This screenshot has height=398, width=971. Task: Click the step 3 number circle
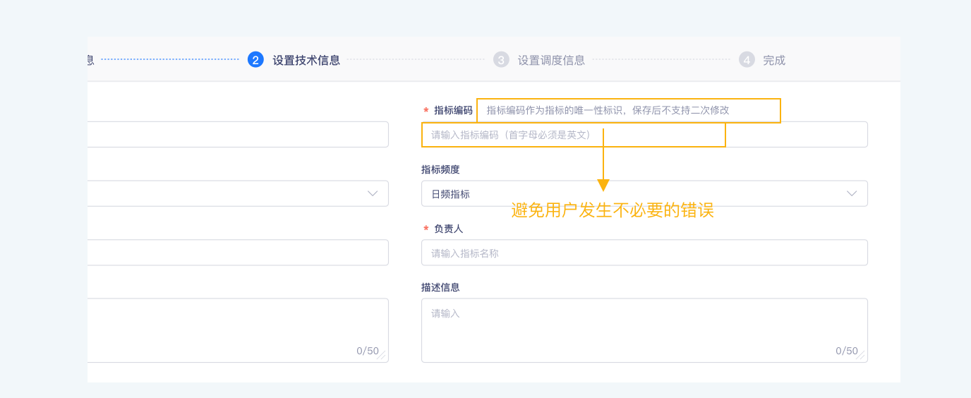click(x=501, y=60)
